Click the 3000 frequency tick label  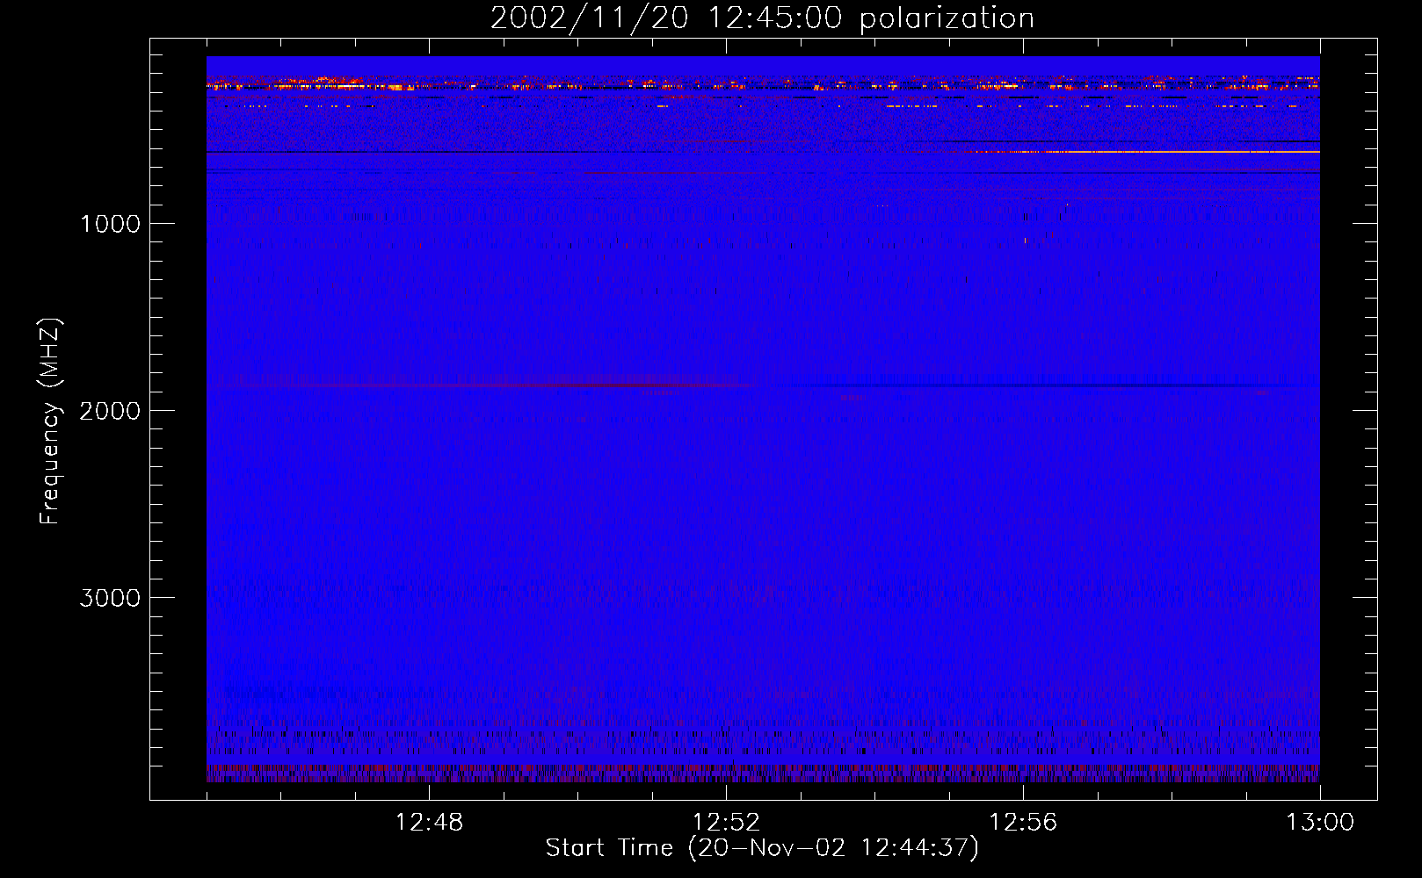[110, 598]
